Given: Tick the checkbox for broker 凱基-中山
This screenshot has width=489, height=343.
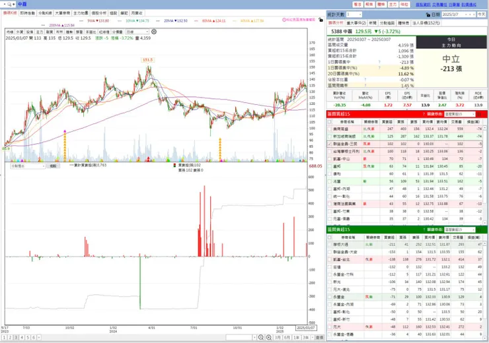Looking at the screenshot, I should pyautogui.click(x=330, y=159).
